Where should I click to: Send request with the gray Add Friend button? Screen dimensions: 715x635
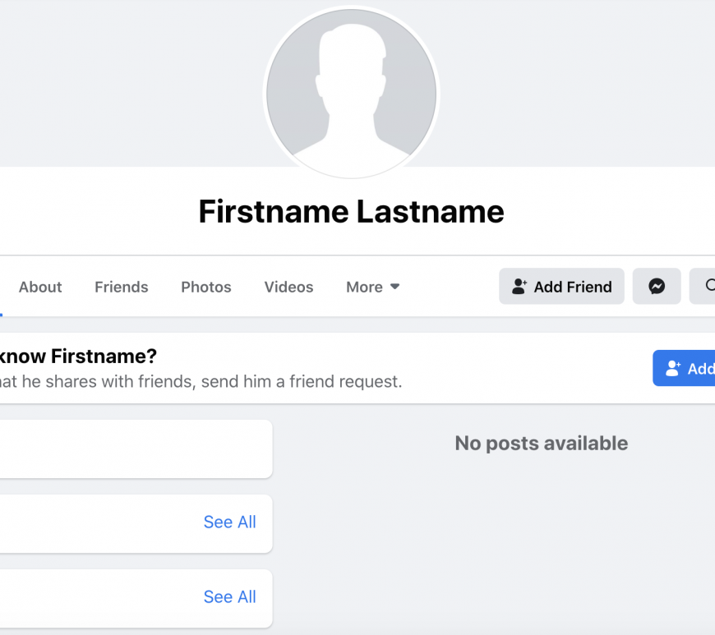pyautogui.click(x=561, y=286)
